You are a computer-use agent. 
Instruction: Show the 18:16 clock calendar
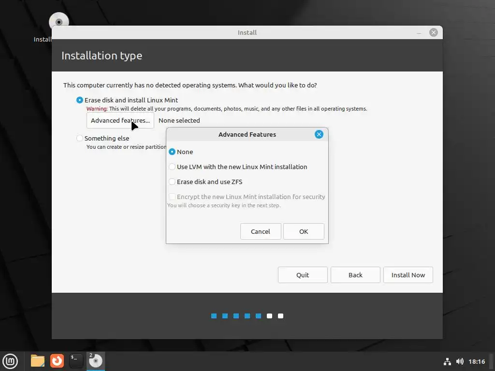pos(477,361)
